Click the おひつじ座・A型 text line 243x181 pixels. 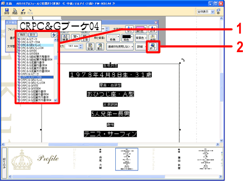110,94
